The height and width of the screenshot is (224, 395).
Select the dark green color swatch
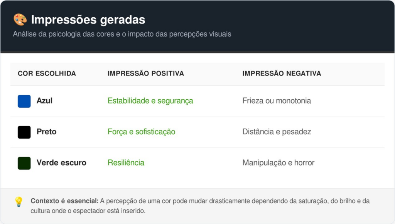pos(24,163)
